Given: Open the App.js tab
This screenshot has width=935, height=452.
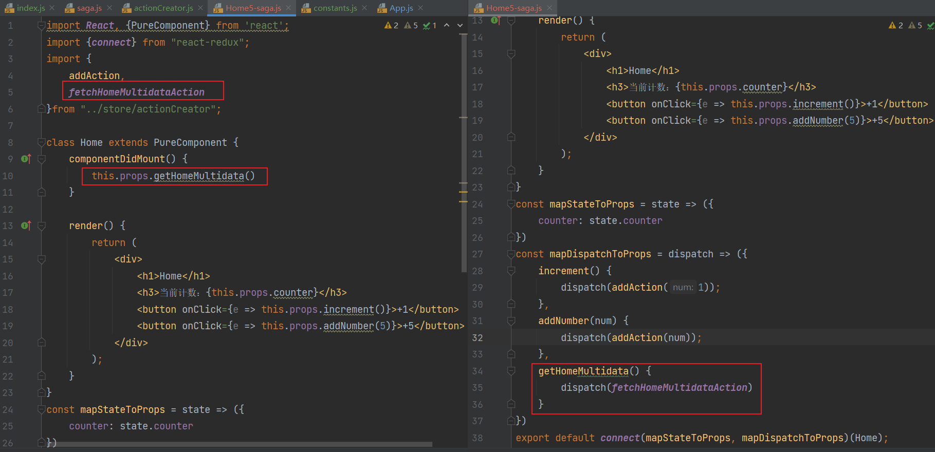Looking at the screenshot, I should (401, 8).
